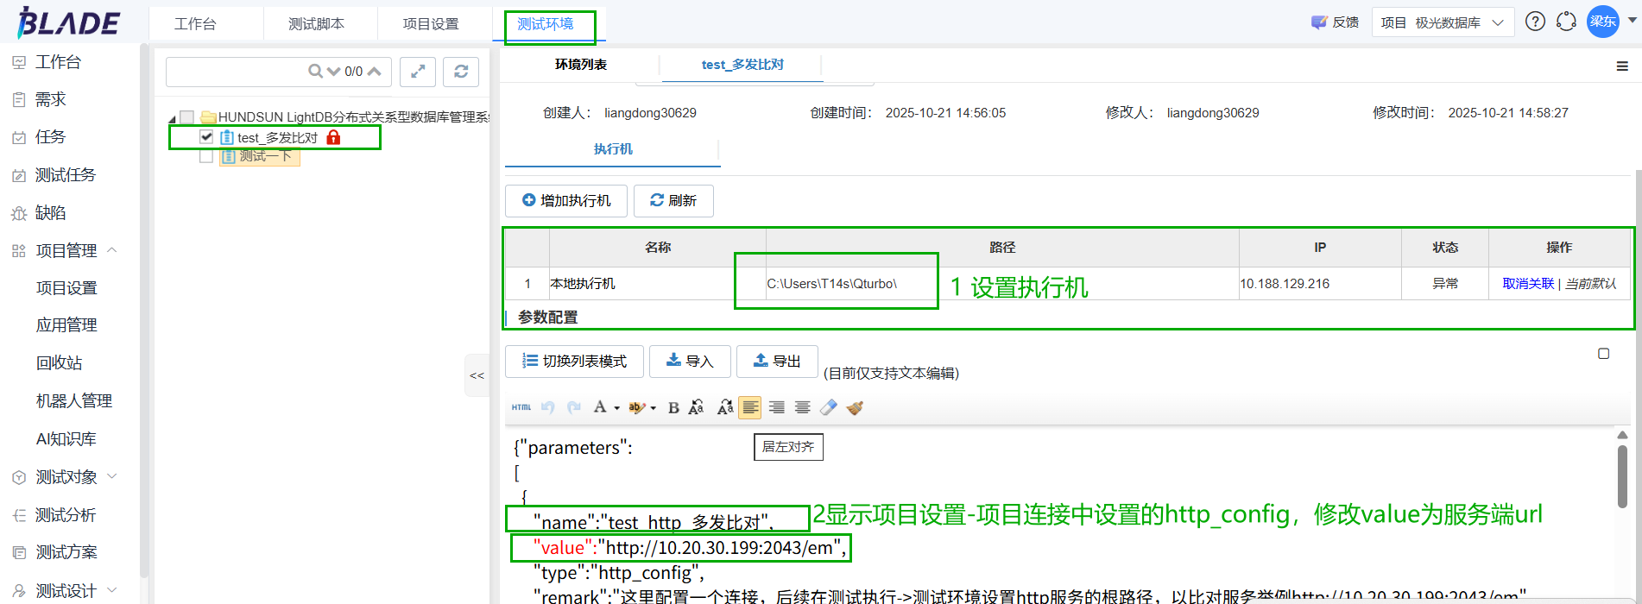The height and width of the screenshot is (604, 1642).
Task: Apply center alignment in the editor toolbar
Action: (x=802, y=407)
